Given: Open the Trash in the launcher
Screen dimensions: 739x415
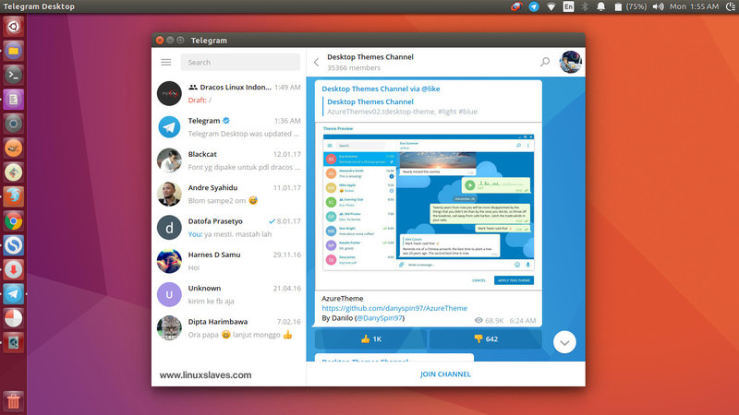Looking at the screenshot, I should [13, 401].
